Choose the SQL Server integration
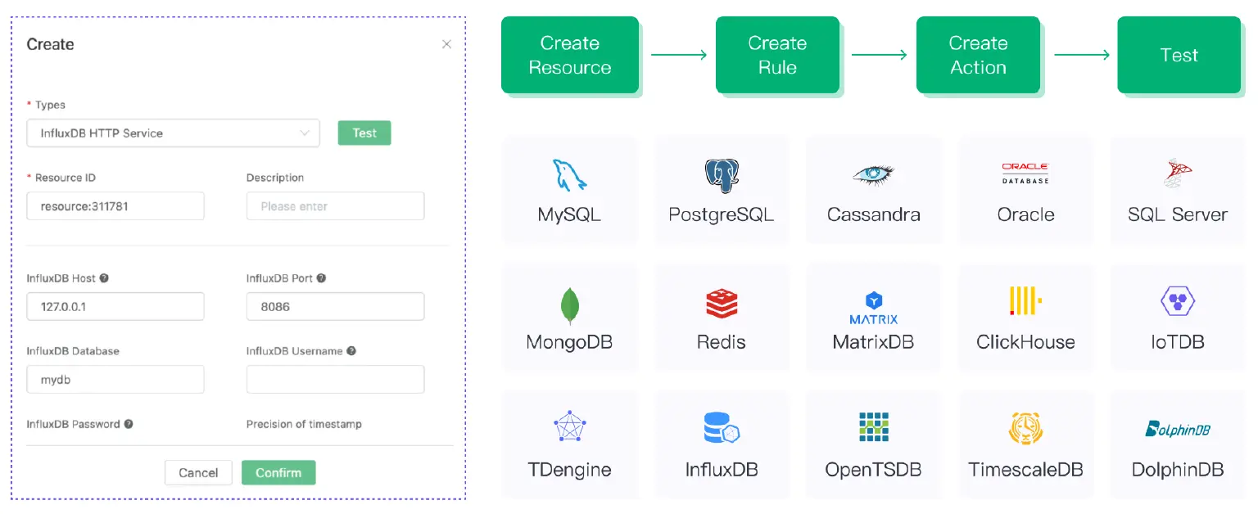The width and height of the screenshot is (1258, 514). pos(1178,190)
